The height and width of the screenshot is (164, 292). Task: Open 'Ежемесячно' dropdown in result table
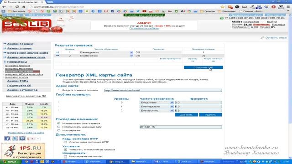tap(106, 56)
